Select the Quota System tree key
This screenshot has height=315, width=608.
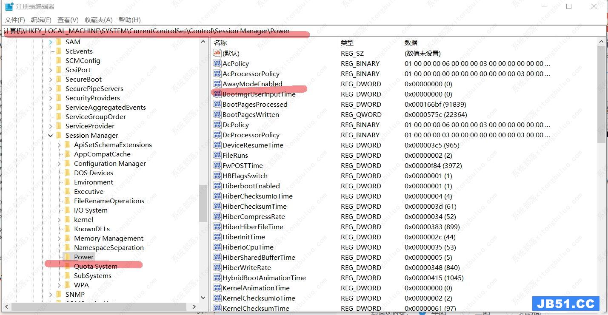click(x=95, y=267)
